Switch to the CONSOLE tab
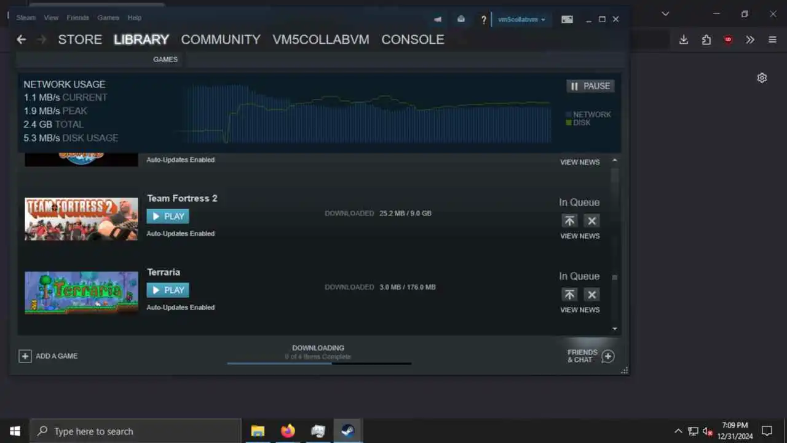This screenshot has width=787, height=443. click(413, 39)
